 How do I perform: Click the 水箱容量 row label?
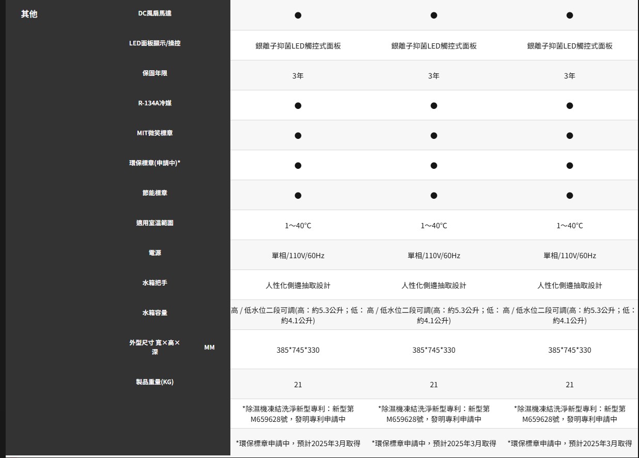155,313
